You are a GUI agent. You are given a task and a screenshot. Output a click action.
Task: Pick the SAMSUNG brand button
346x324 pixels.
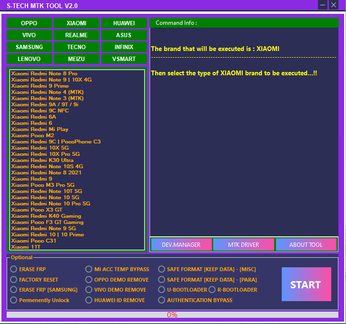click(x=30, y=47)
